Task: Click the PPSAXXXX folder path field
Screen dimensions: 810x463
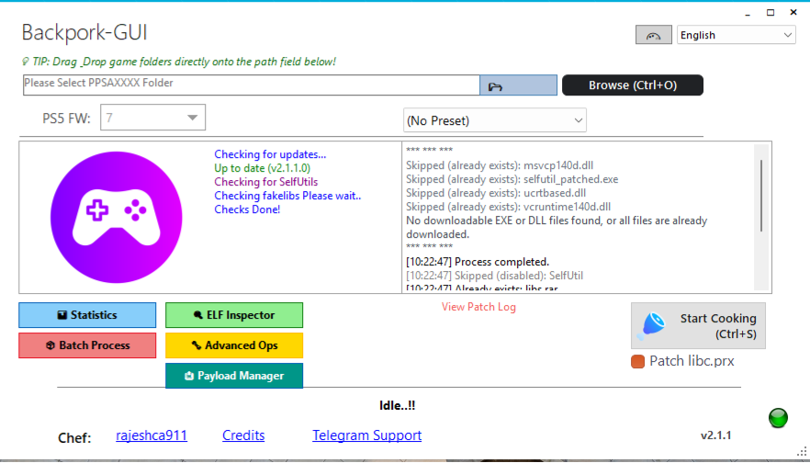Action: [250, 84]
